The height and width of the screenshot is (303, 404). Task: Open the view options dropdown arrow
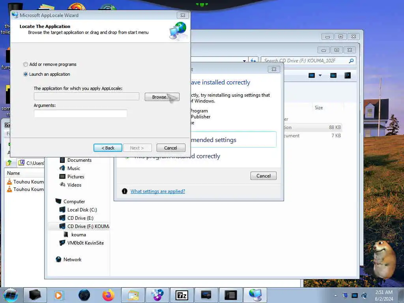320,75
